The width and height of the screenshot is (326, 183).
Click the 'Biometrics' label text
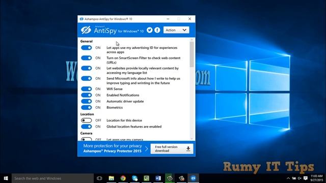click(x=115, y=107)
